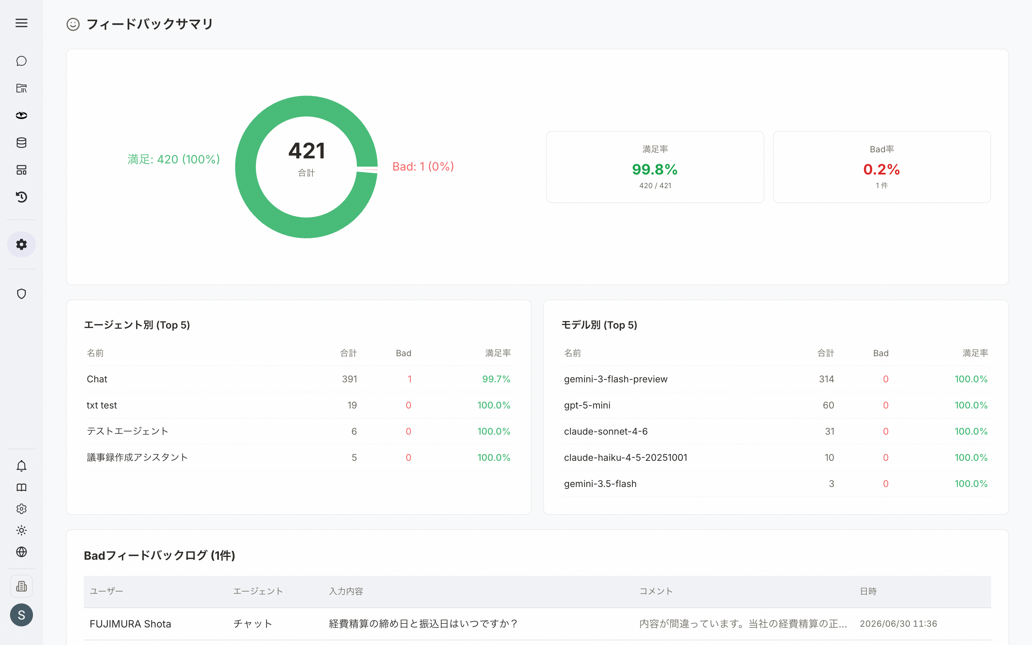
Task: Click the ユーザー column header in Bad log
Action: point(106,591)
